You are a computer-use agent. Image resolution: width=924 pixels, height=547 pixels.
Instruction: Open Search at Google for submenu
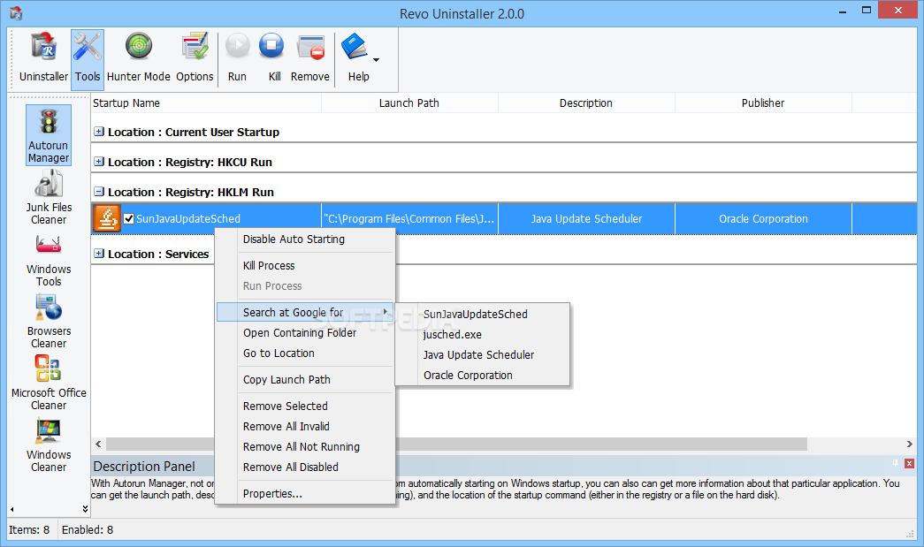(x=305, y=312)
